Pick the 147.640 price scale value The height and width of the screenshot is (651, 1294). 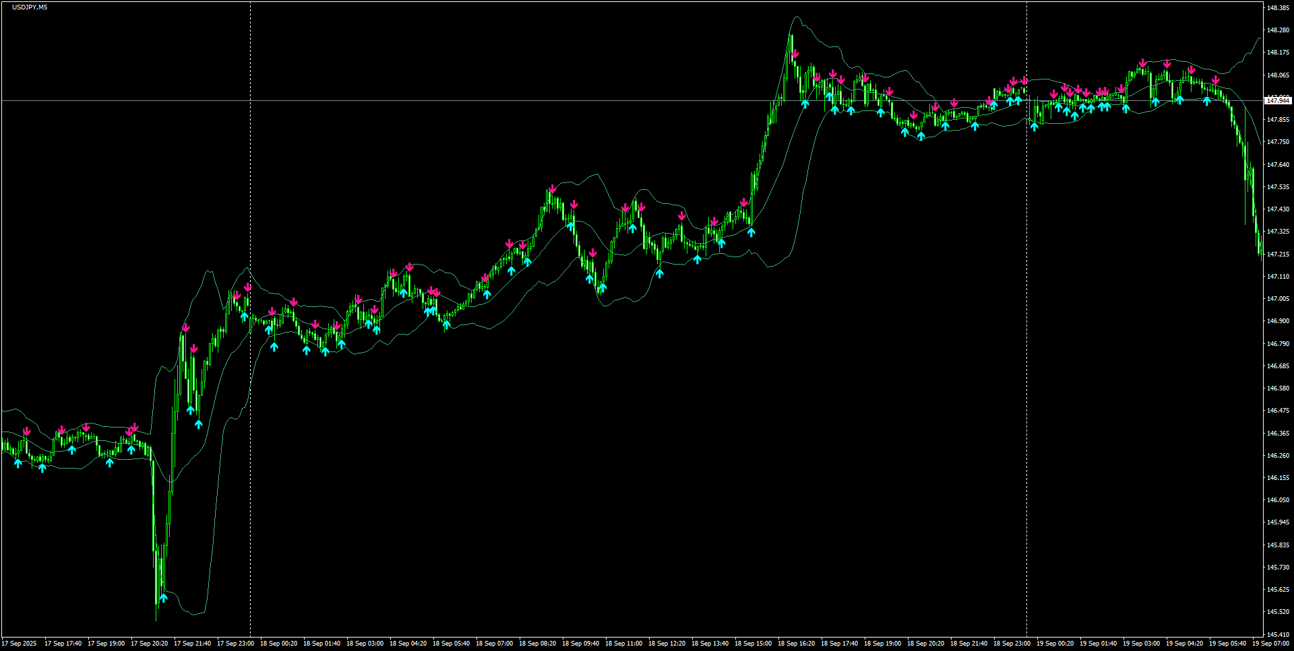click(x=1278, y=165)
